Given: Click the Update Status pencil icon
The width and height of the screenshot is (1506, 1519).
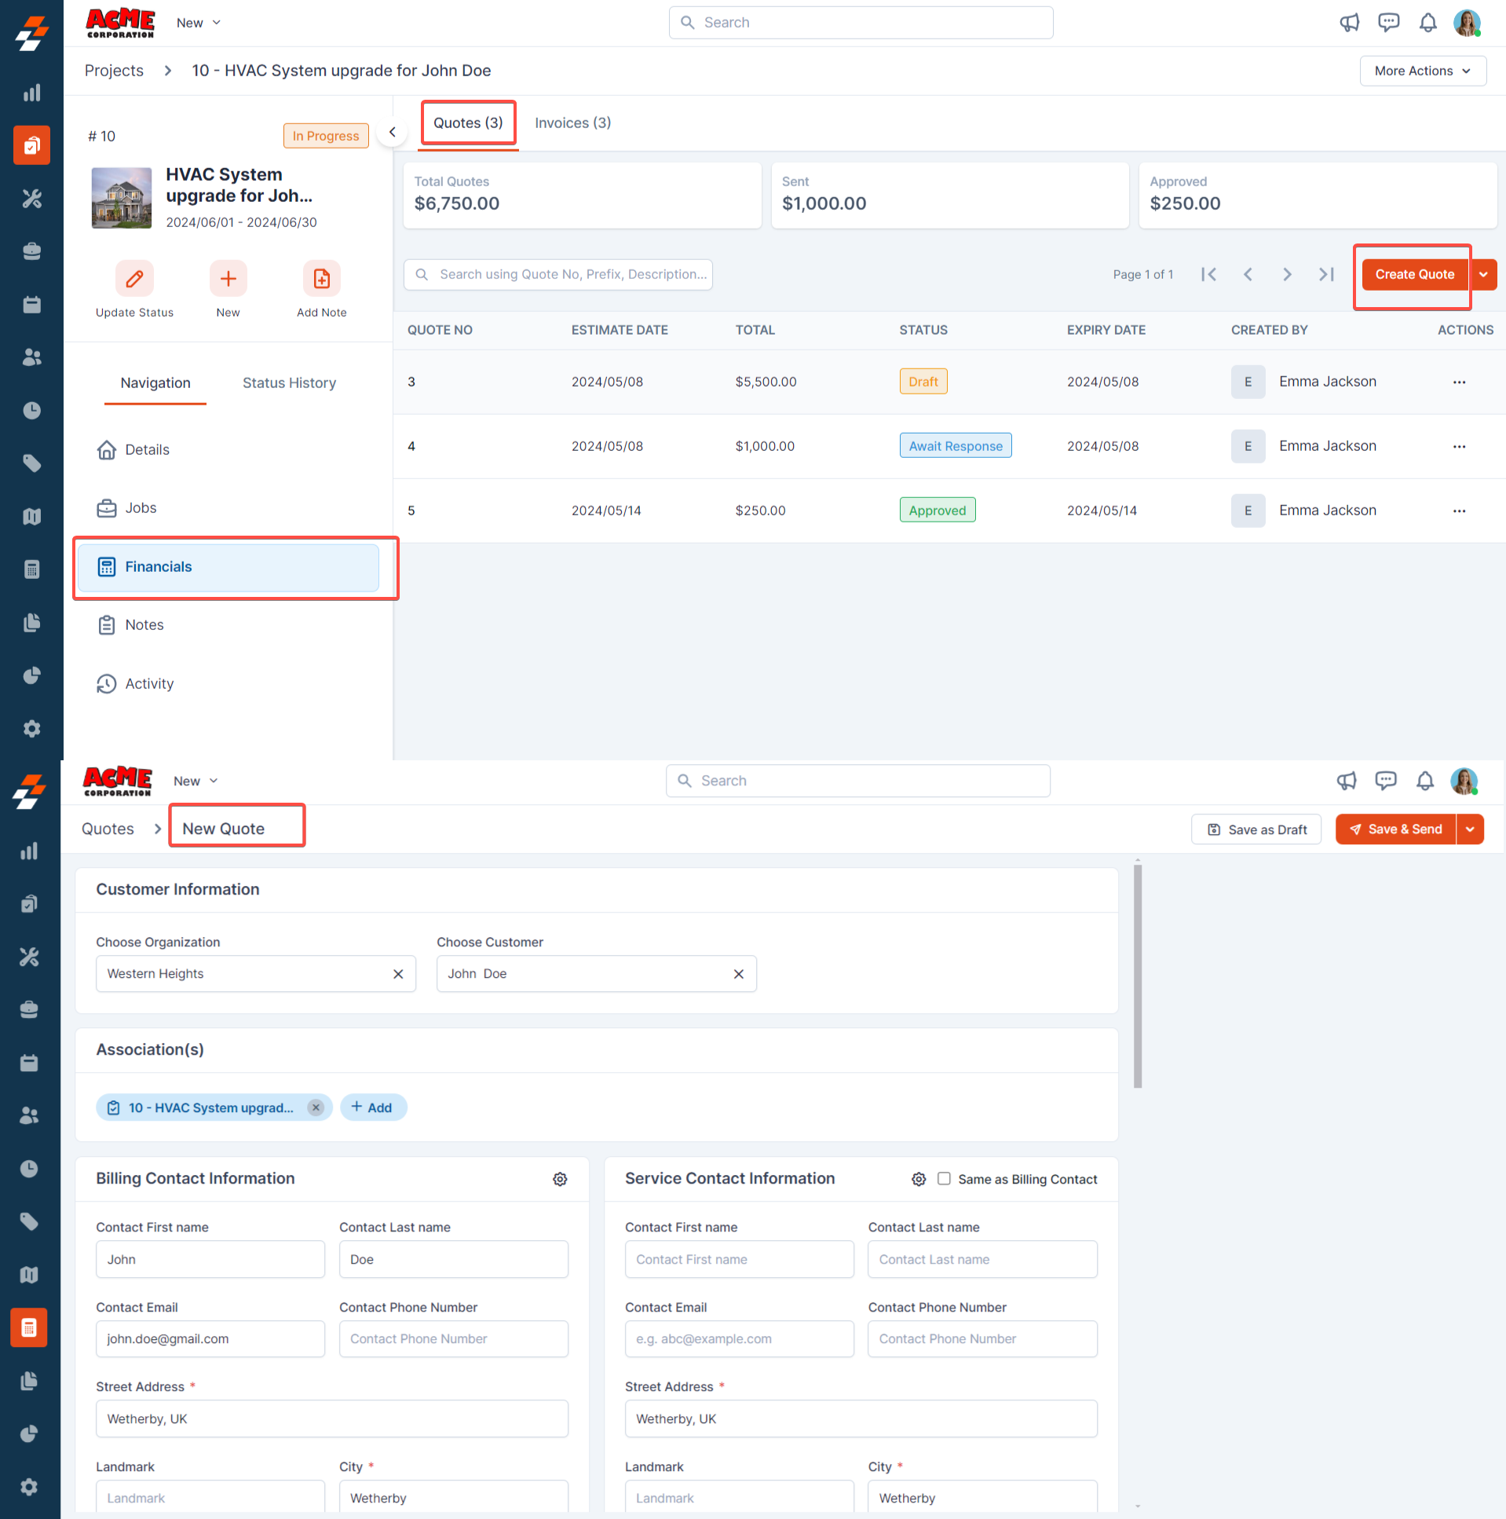Looking at the screenshot, I should click(134, 278).
